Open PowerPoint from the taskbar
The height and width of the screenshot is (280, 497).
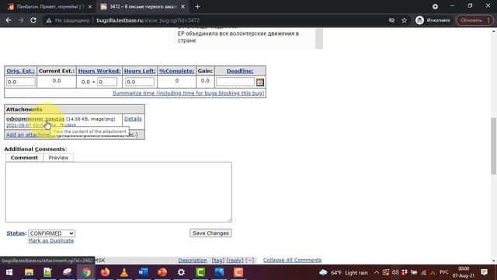[x=162, y=272]
